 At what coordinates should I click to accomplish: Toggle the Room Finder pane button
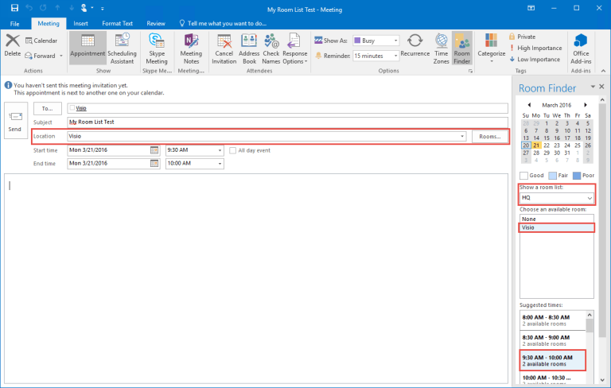click(461, 48)
